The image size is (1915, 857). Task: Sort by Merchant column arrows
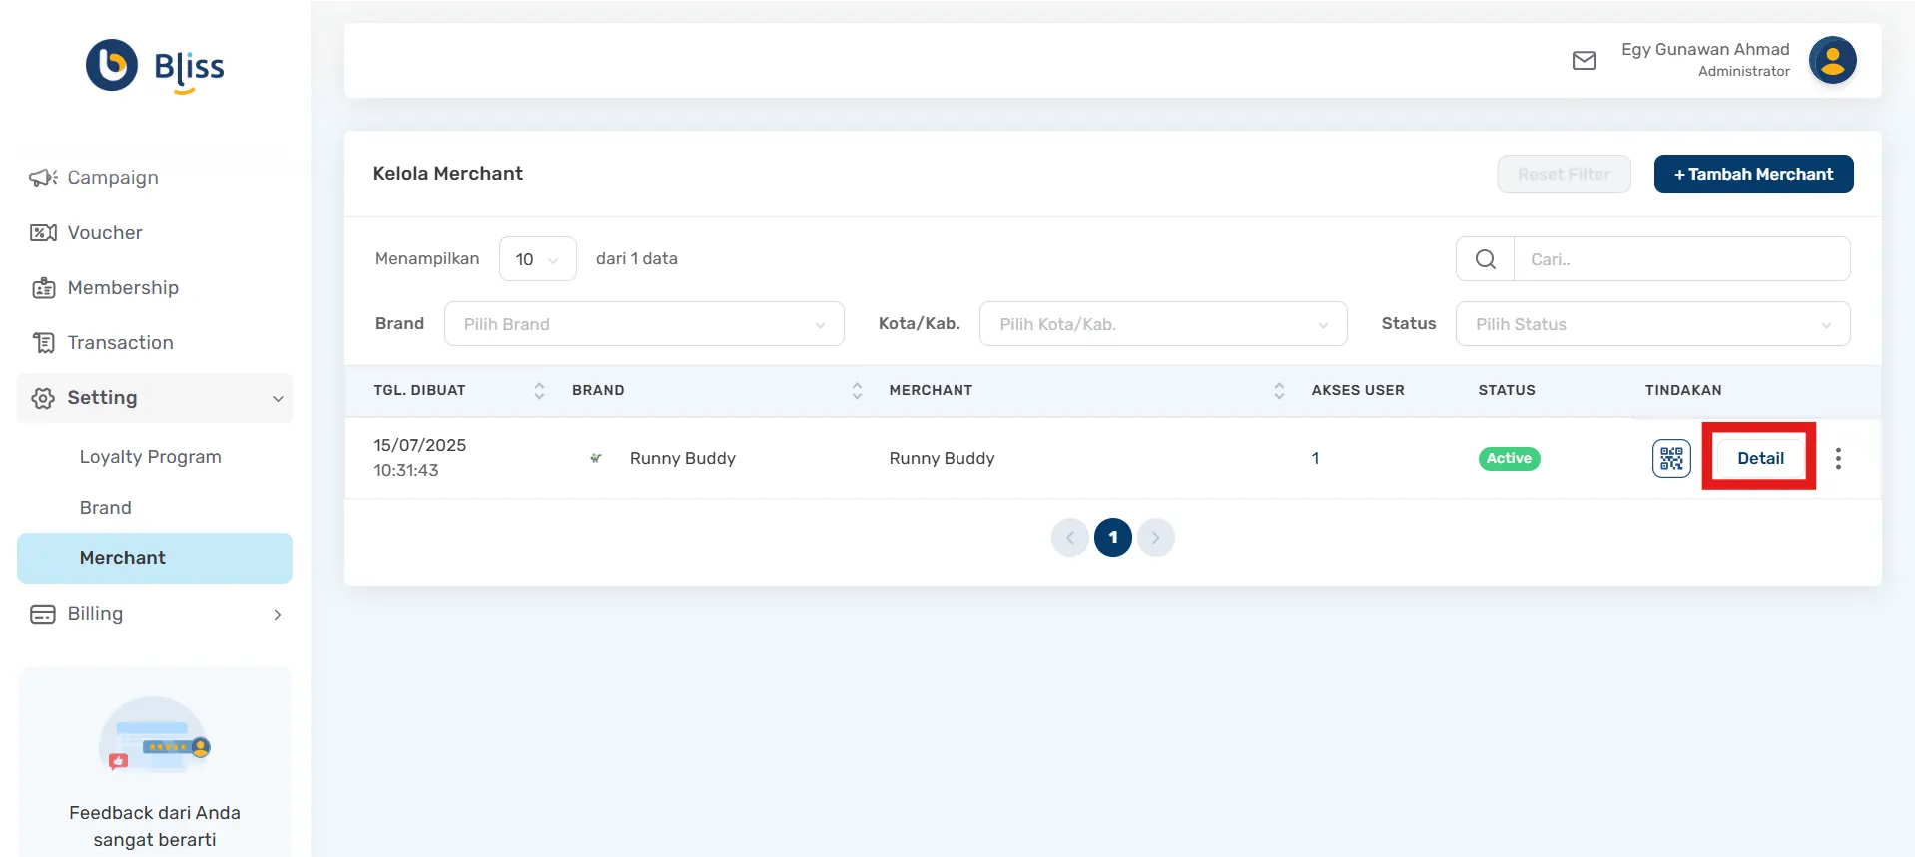(1279, 391)
